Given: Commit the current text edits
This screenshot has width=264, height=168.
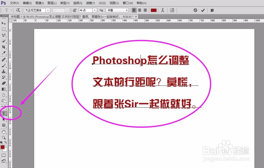Looking at the screenshot, I should click(203, 10).
